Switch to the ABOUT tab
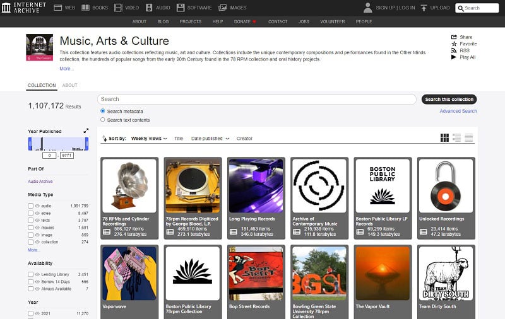505x319 pixels. [x=69, y=85]
